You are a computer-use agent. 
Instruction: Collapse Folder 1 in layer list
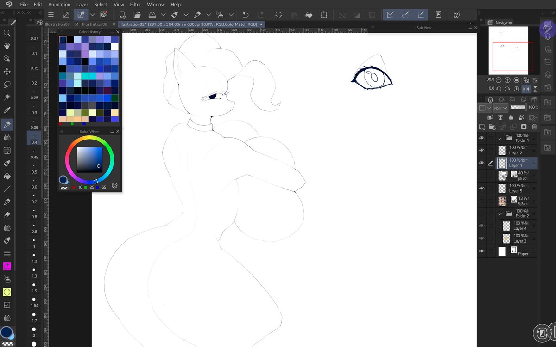(x=500, y=138)
